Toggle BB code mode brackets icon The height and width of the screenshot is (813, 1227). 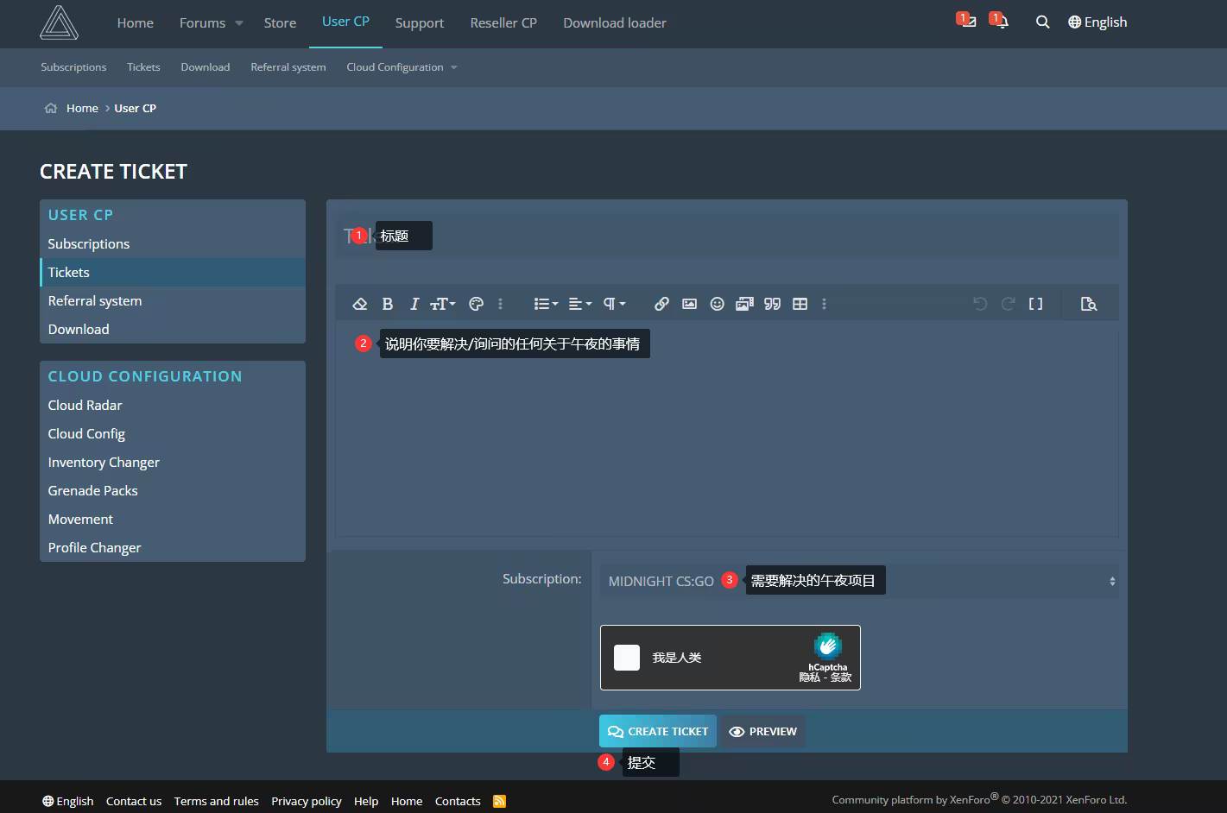[x=1035, y=304]
